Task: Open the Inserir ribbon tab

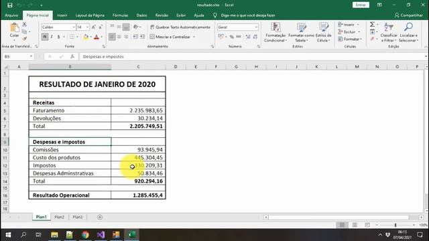Action: pos(62,15)
